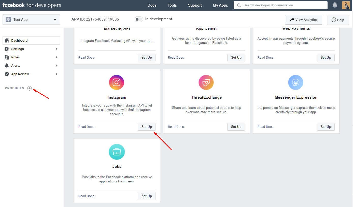Click the Instagram product icon

[117, 82]
